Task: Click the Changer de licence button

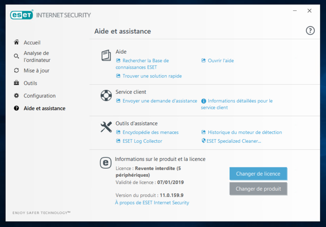Action: 258,173
